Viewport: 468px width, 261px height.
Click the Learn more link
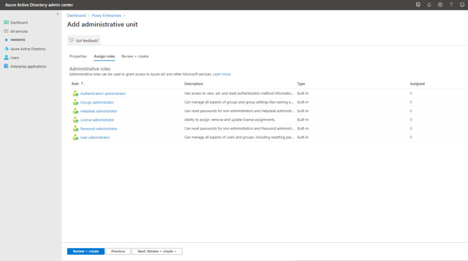point(222,74)
